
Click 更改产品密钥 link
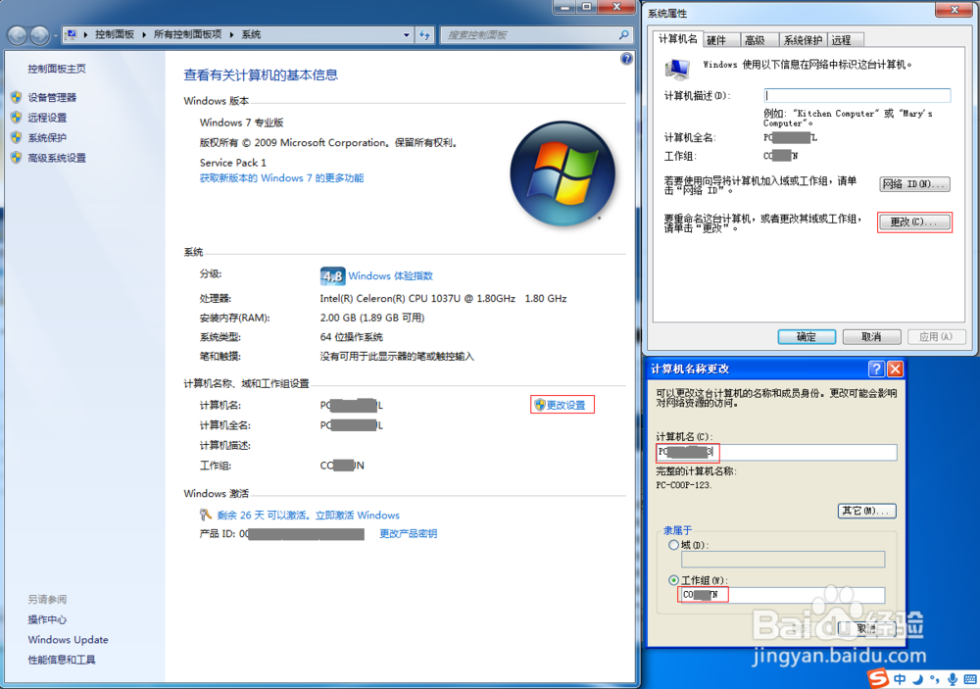(x=408, y=533)
